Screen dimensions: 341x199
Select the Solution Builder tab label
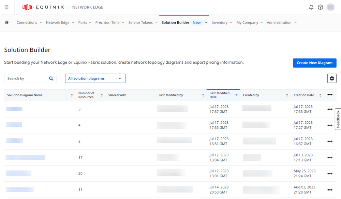(175, 22)
